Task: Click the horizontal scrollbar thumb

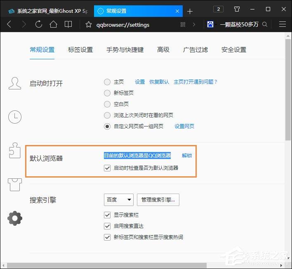Action: (x=107, y=265)
